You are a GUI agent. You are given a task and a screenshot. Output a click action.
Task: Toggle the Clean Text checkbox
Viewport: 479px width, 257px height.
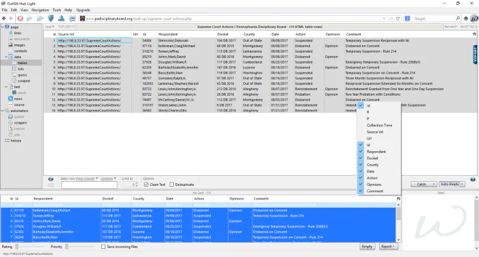(146, 185)
